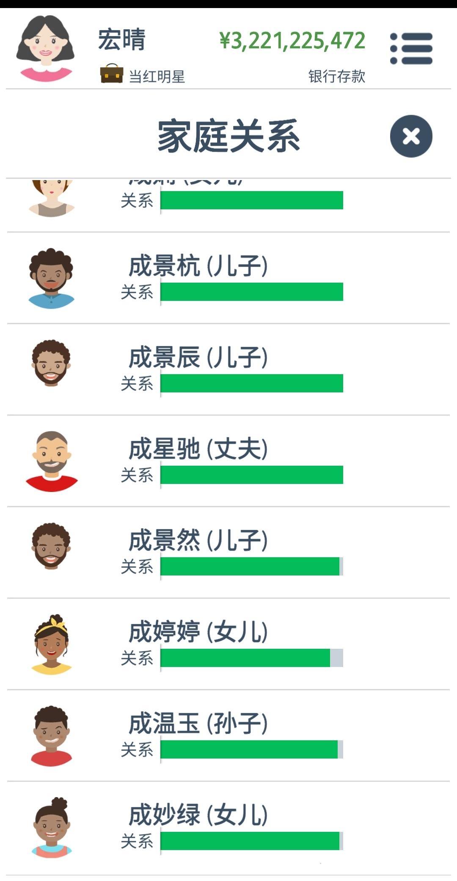
Task: Select 成景辰 (儿子) avatar
Action: 51,363
